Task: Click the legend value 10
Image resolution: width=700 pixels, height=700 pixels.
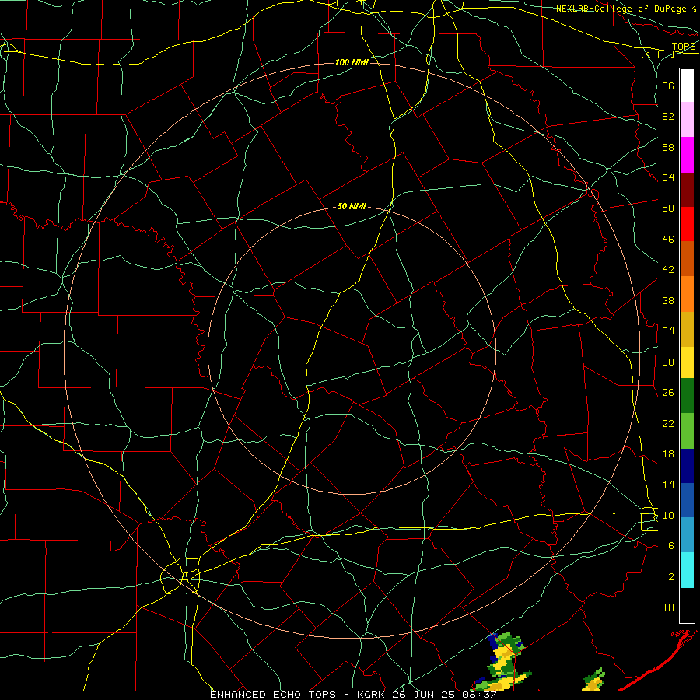Action: click(x=668, y=516)
